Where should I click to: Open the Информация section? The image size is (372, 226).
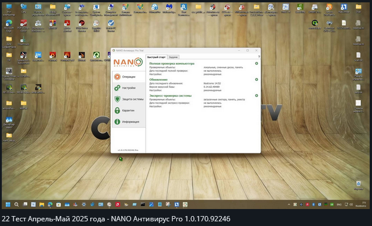128,122
